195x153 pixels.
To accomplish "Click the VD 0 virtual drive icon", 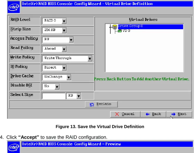I will tap(120, 31).
